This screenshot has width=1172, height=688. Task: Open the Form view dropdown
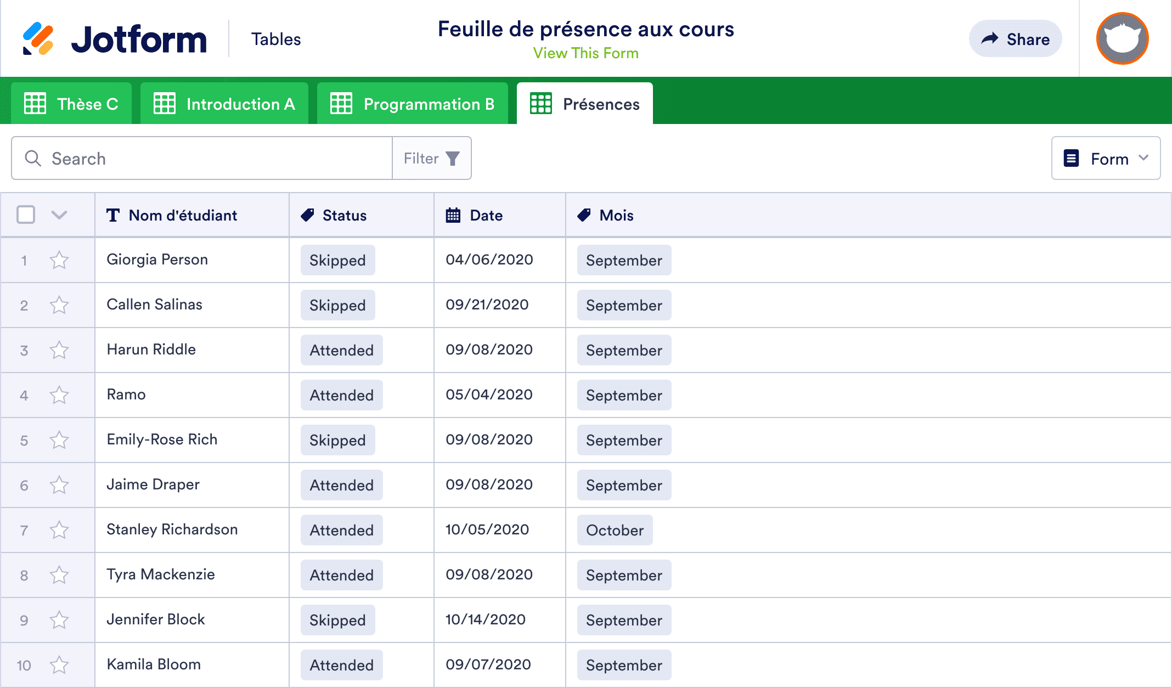click(1106, 159)
